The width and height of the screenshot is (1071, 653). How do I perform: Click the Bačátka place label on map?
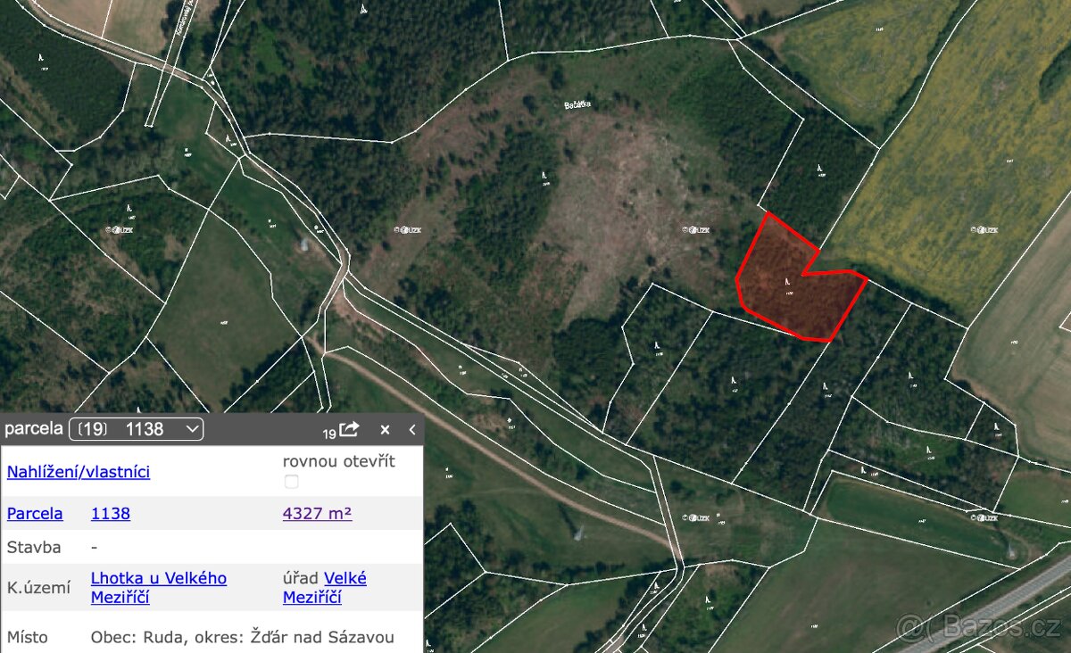(x=578, y=105)
